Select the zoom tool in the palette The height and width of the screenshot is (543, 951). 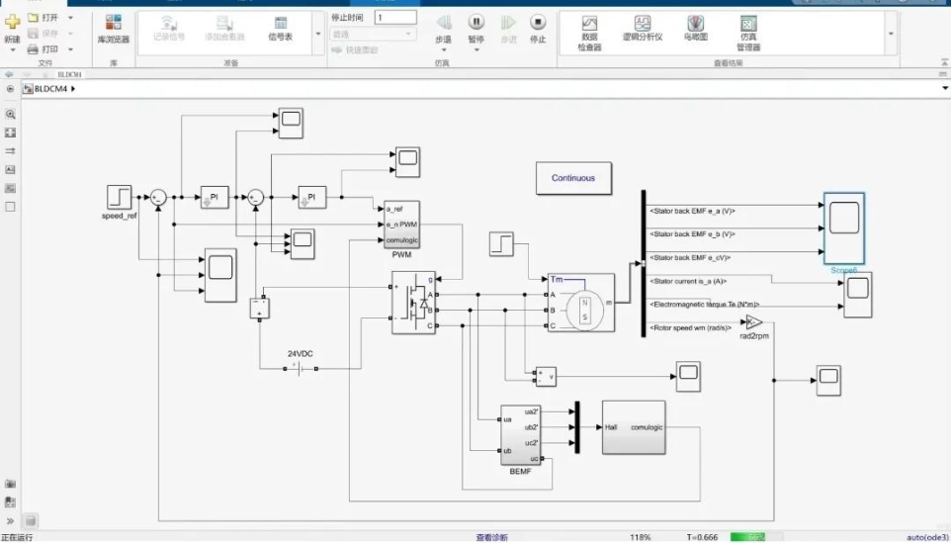coord(10,114)
